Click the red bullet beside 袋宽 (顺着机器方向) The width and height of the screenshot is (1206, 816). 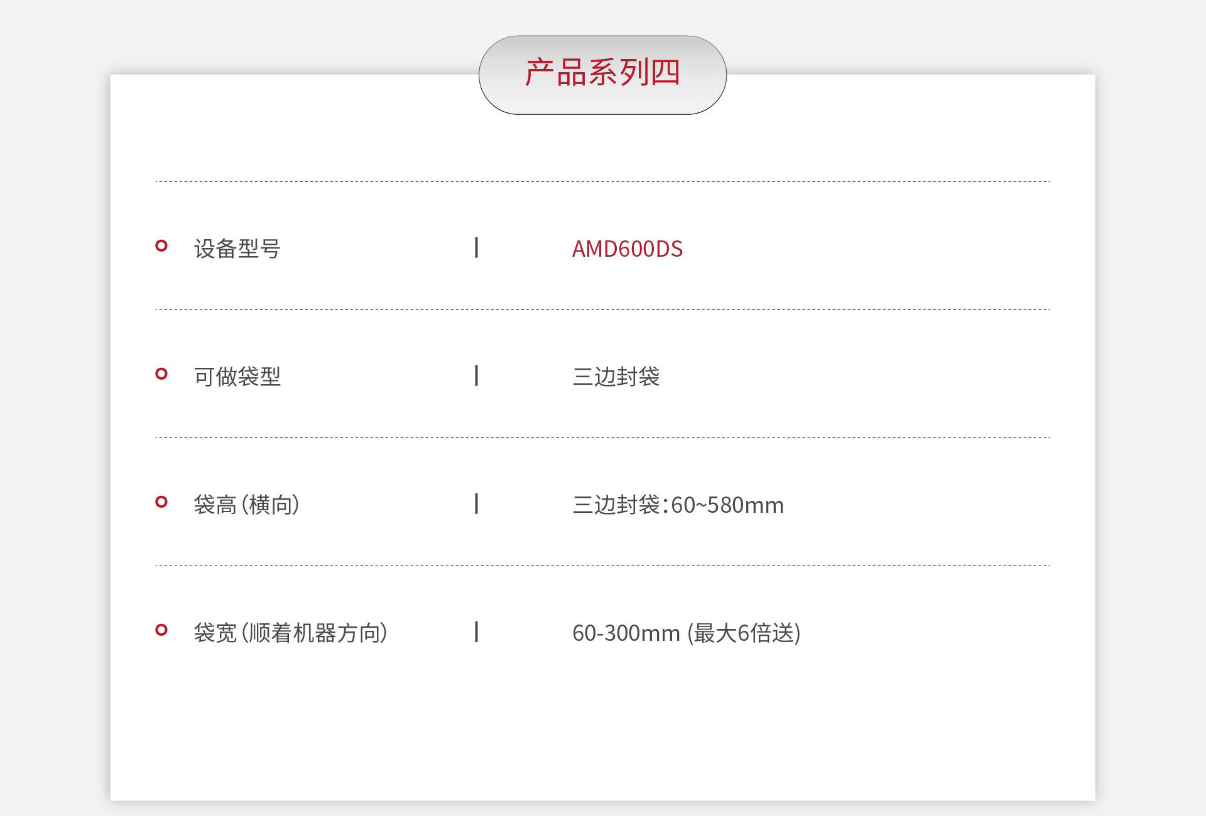point(161,630)
